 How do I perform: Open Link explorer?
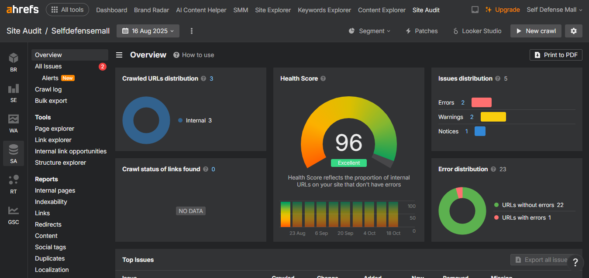53,140
